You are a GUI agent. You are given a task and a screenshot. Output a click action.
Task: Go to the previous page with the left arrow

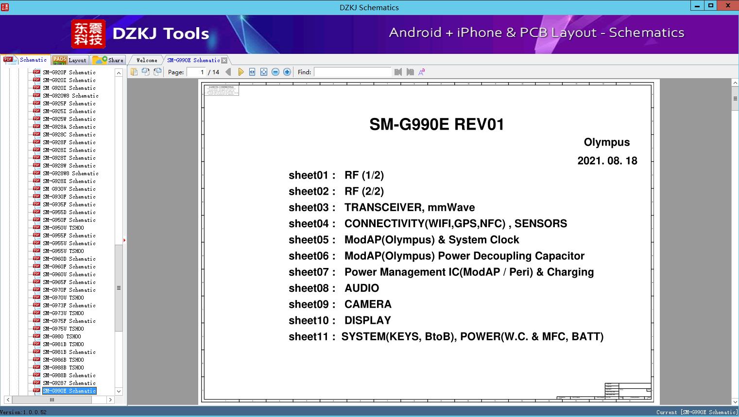pyautogui.click(x=228, y=72)
